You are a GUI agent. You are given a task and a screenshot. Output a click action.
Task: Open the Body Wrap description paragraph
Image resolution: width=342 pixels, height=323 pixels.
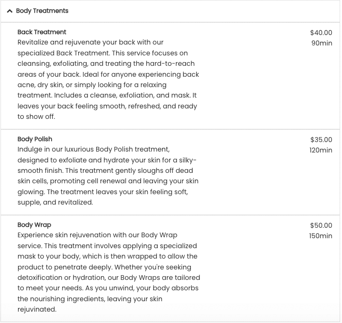click(109, 272)
